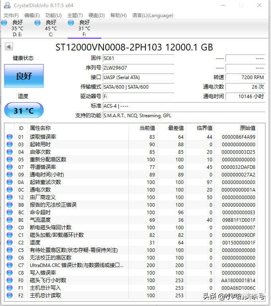Click the 31 °C temperature button

pos(24,110)
